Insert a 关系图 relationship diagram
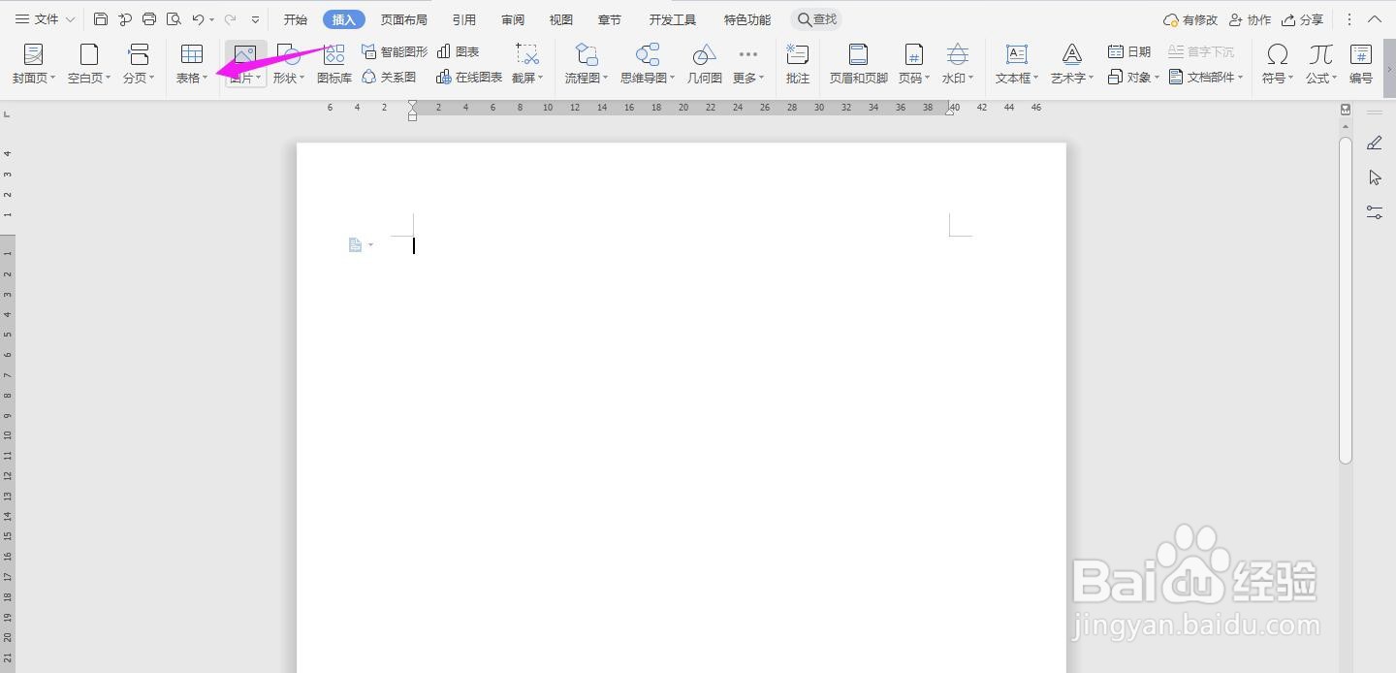This screenshot has width=1396, height=673. [x=389, y=77]
